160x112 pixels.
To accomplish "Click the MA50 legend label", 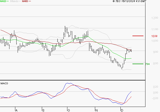I will tap(25, 1).
